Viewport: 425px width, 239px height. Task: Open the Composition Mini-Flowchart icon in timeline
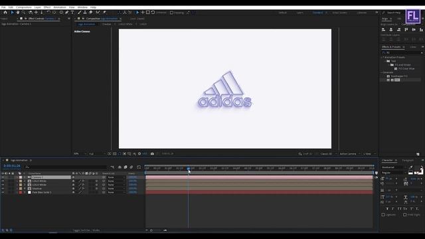tap(112, 167)
